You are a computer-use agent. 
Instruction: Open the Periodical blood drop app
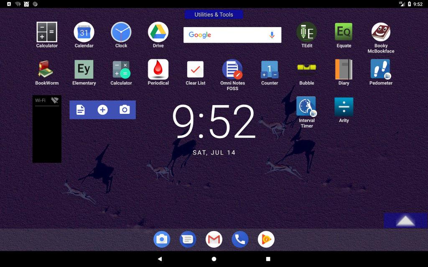click(x=158, y=69)
